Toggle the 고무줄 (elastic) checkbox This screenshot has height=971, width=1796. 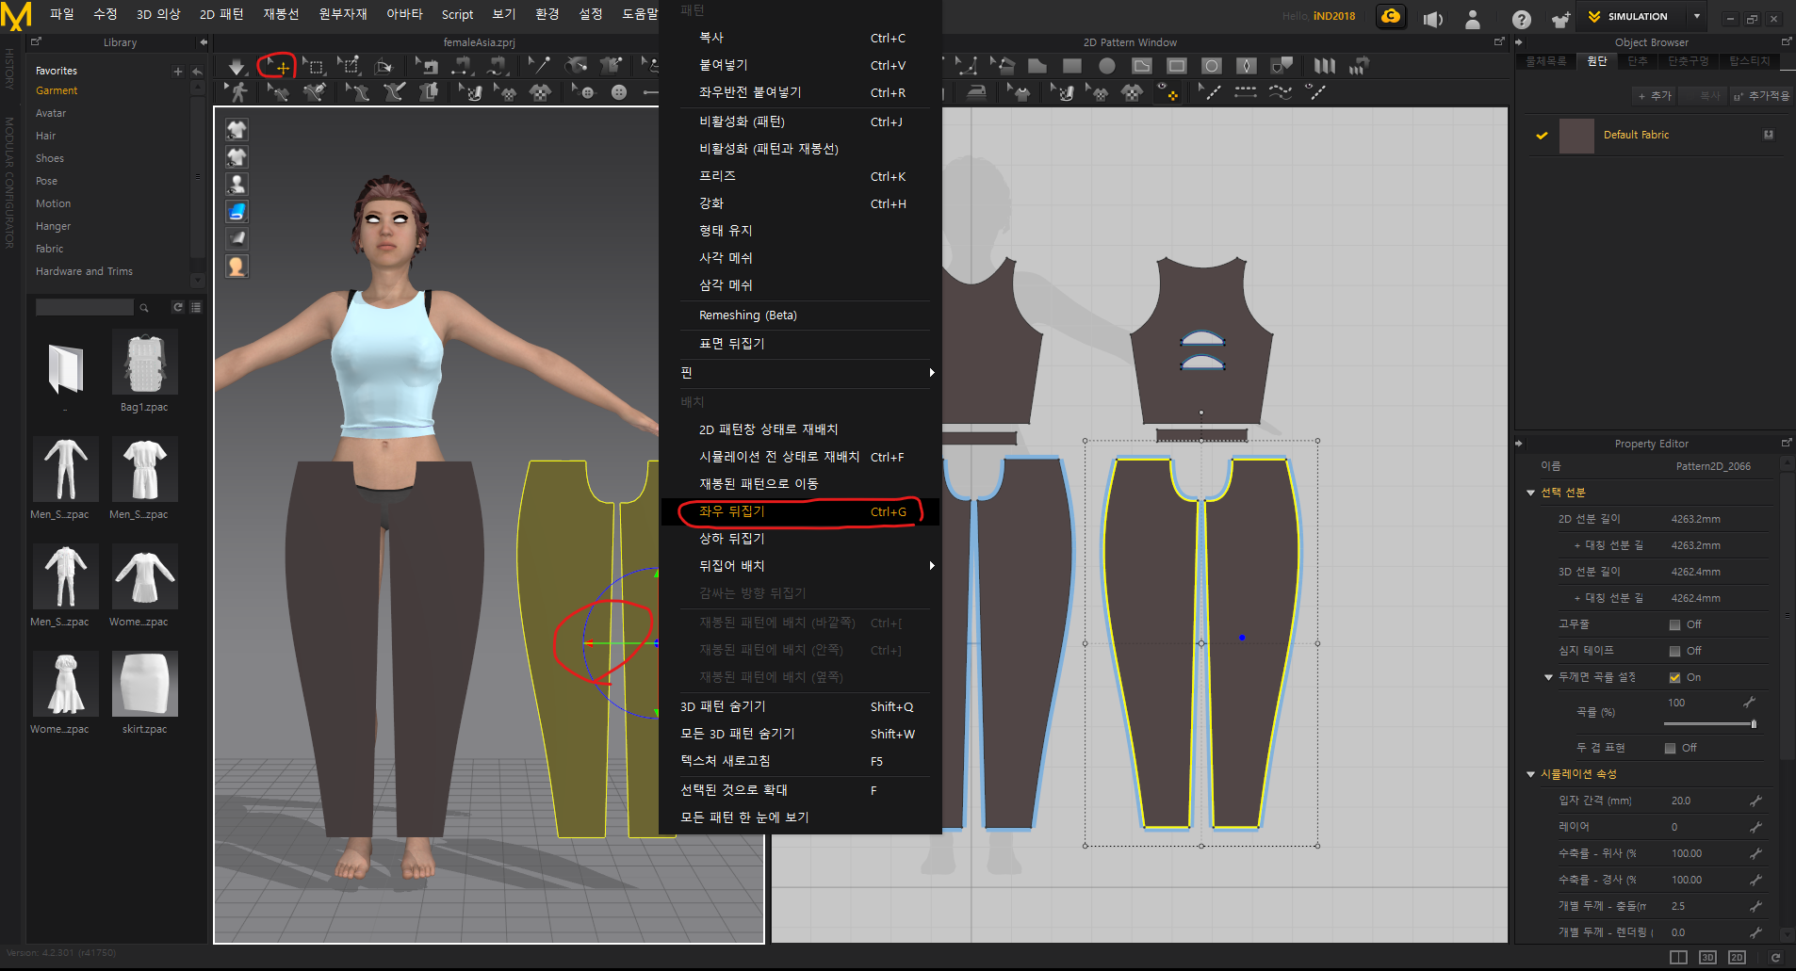(1674, 624)
